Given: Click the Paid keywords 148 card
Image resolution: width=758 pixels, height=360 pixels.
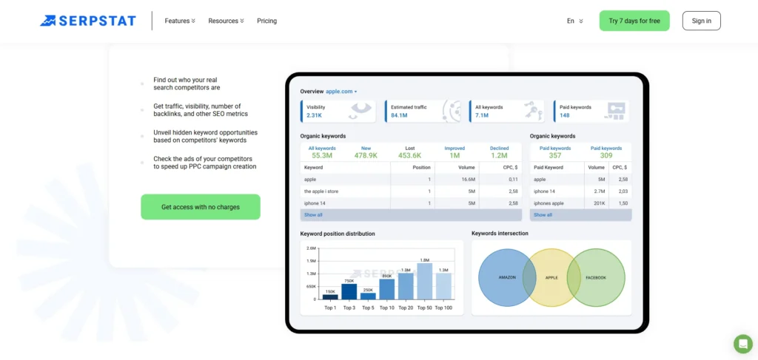Looking at the screenshot, I should (591, 111).
